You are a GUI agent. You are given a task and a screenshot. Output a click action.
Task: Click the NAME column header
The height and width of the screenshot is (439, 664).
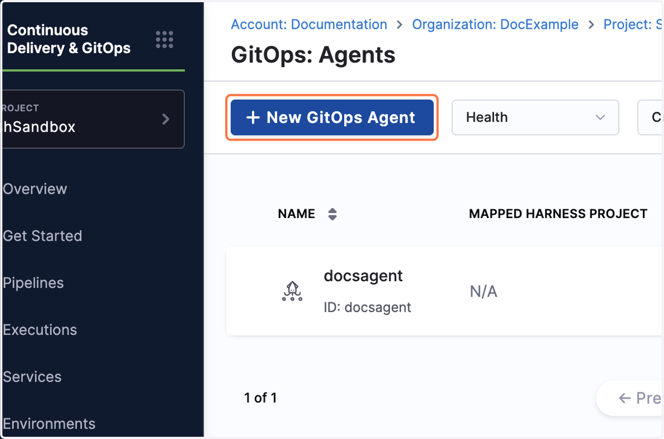coord(297,214)
